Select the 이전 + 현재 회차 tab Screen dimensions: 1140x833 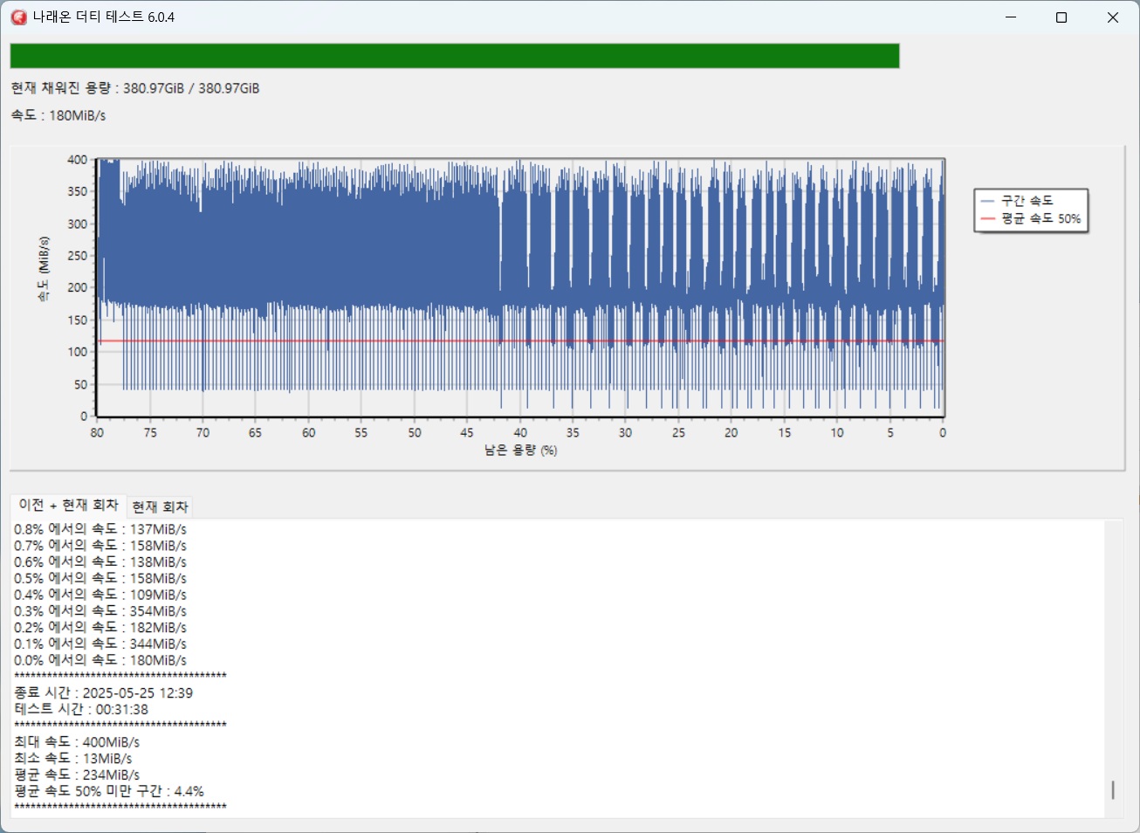68,506
